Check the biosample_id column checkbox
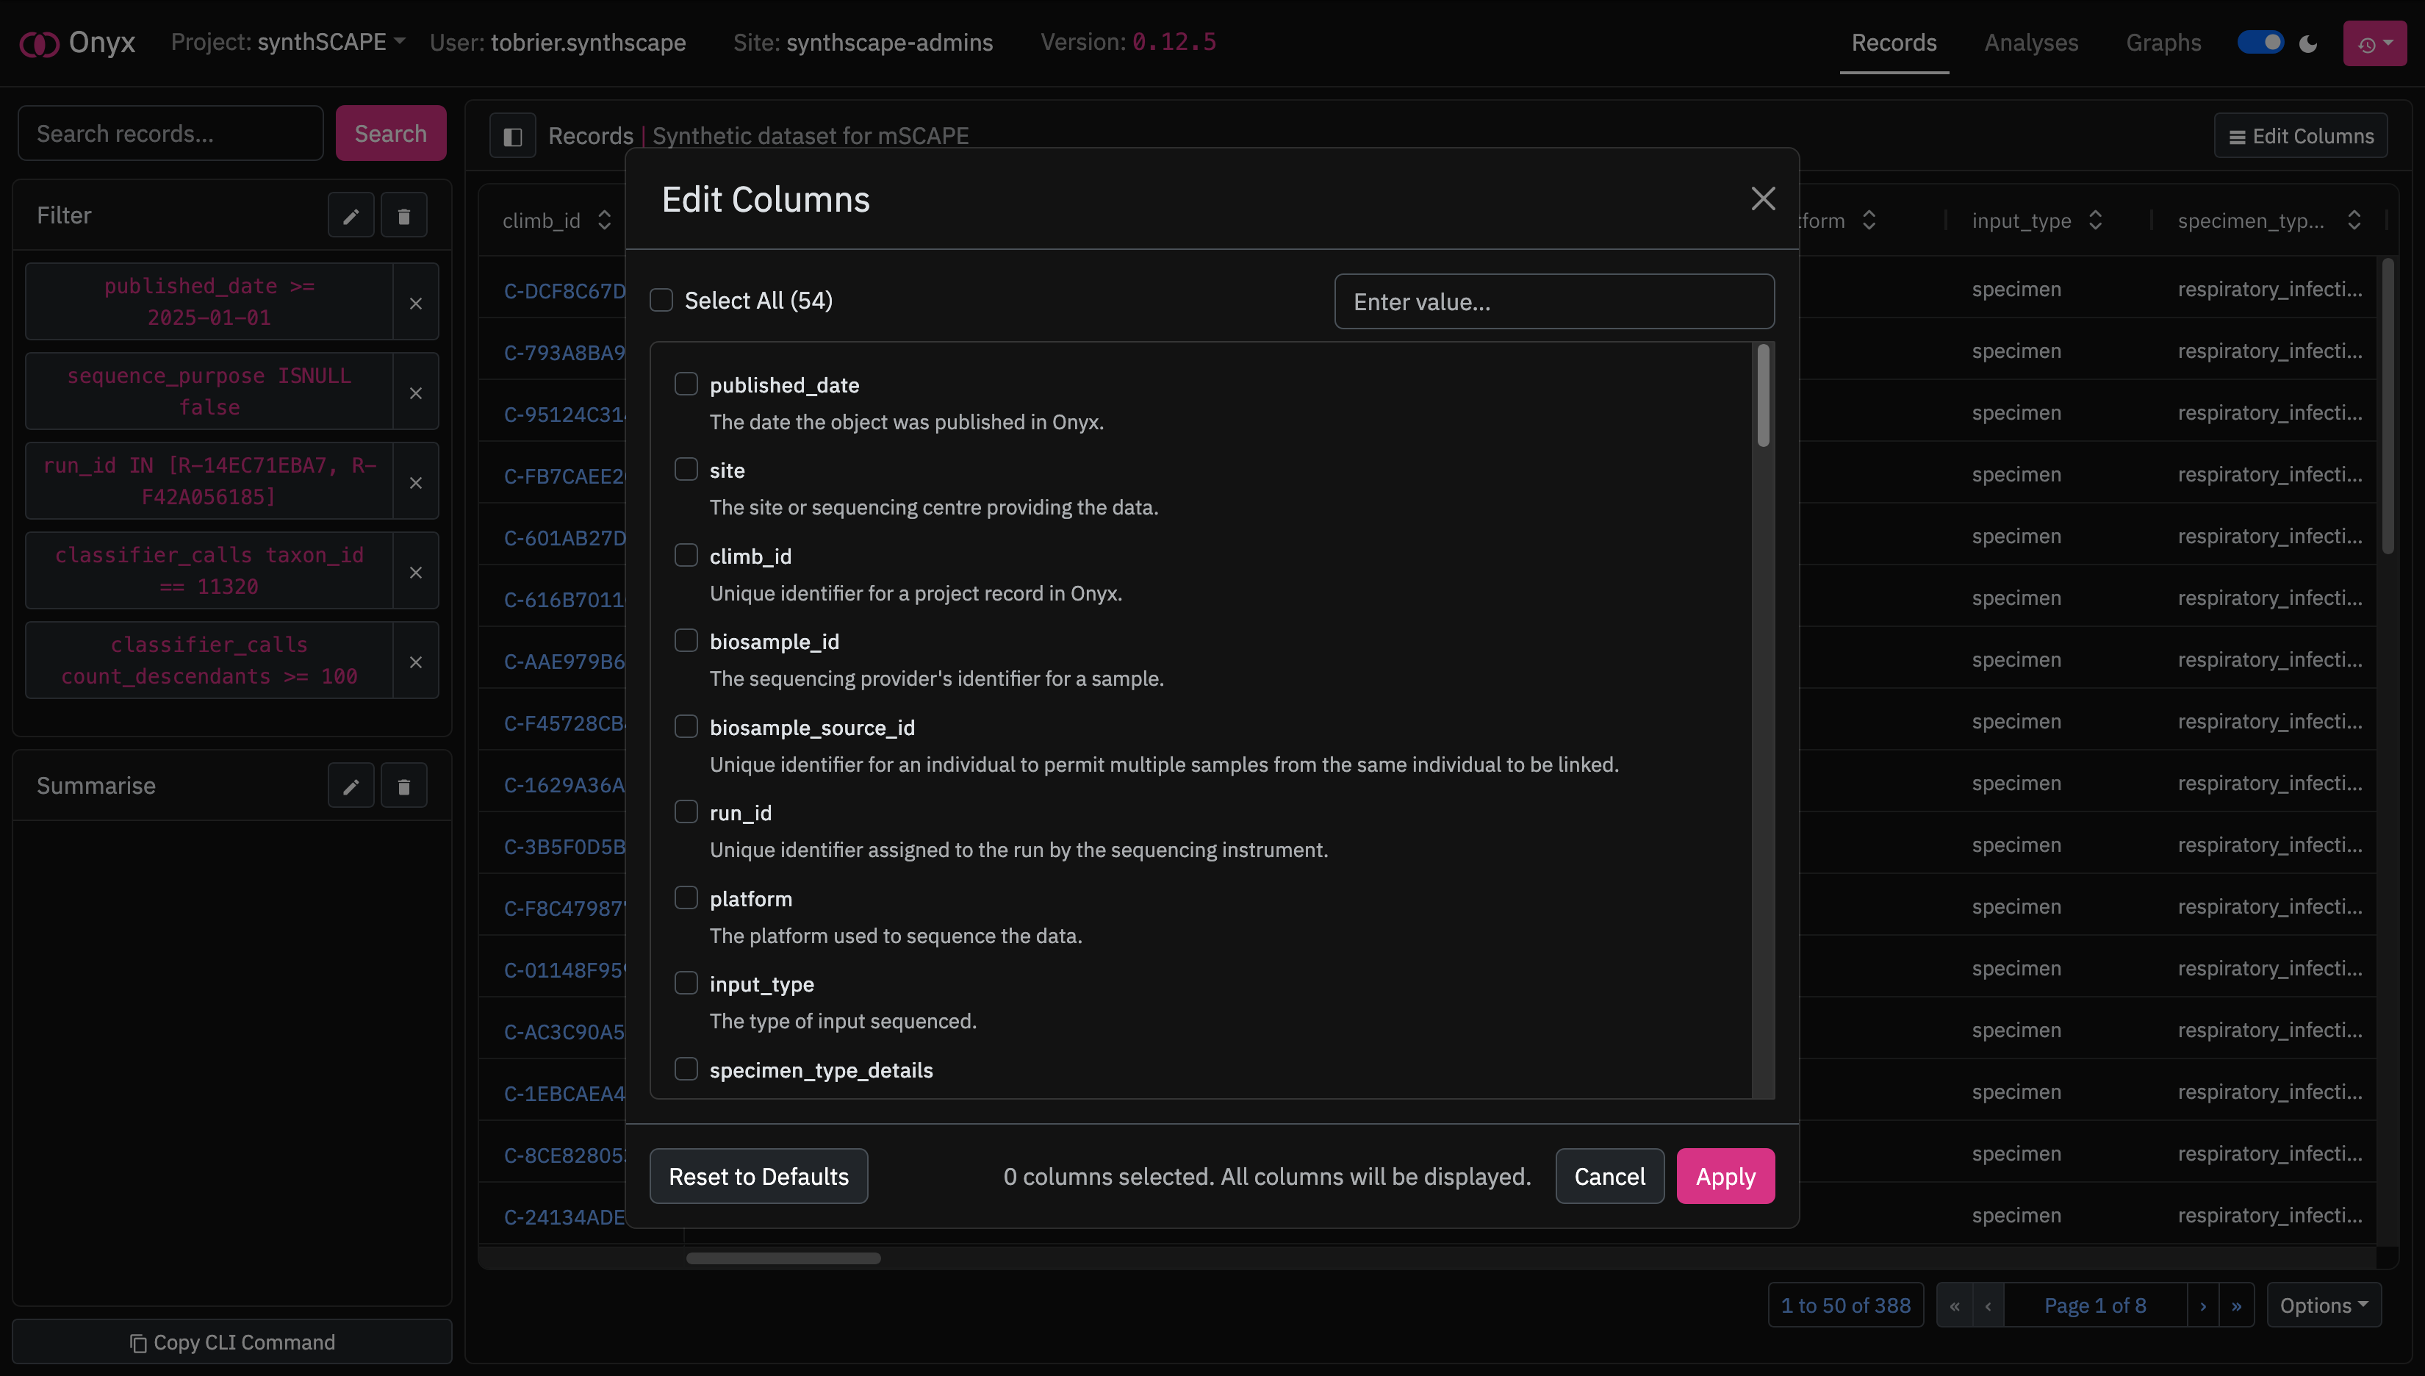Viewport: 2425px width, 1376px height. [686, 641]
